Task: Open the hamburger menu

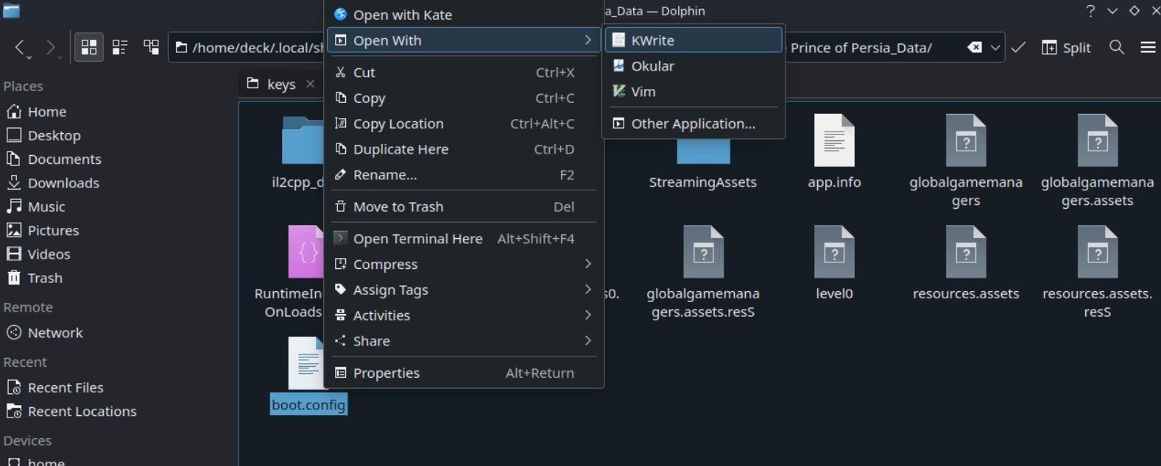Action: point(1147,48)
